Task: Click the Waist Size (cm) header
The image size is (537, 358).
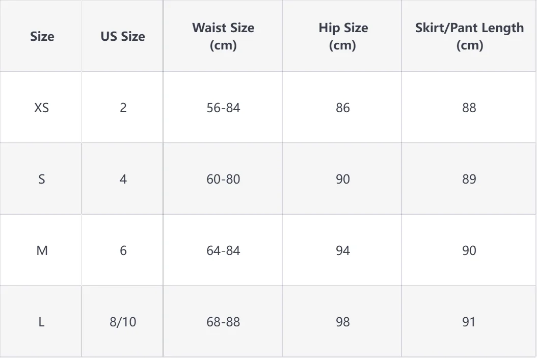Action: click(223, 36)
